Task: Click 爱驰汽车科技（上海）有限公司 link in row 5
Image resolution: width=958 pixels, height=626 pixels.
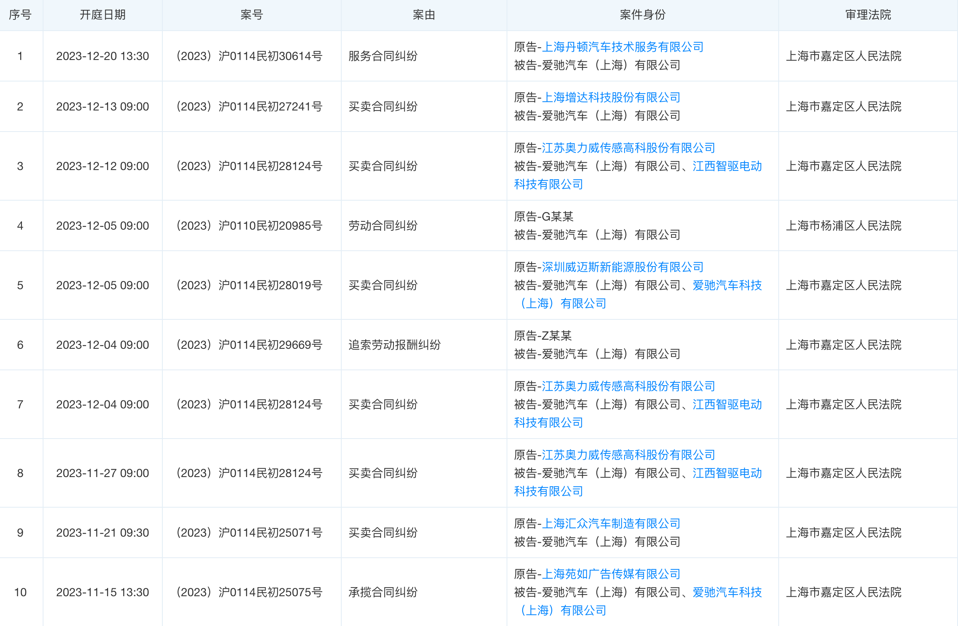Action: pos(638,294)
